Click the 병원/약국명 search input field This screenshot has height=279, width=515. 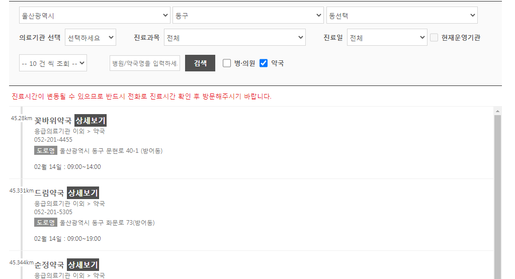click(x=145, y=63)
